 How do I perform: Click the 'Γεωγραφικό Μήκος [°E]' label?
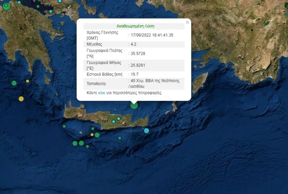(104, 65)
